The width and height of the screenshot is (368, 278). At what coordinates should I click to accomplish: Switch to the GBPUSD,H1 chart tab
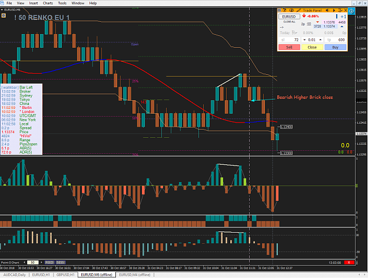[x=65, y=274]
